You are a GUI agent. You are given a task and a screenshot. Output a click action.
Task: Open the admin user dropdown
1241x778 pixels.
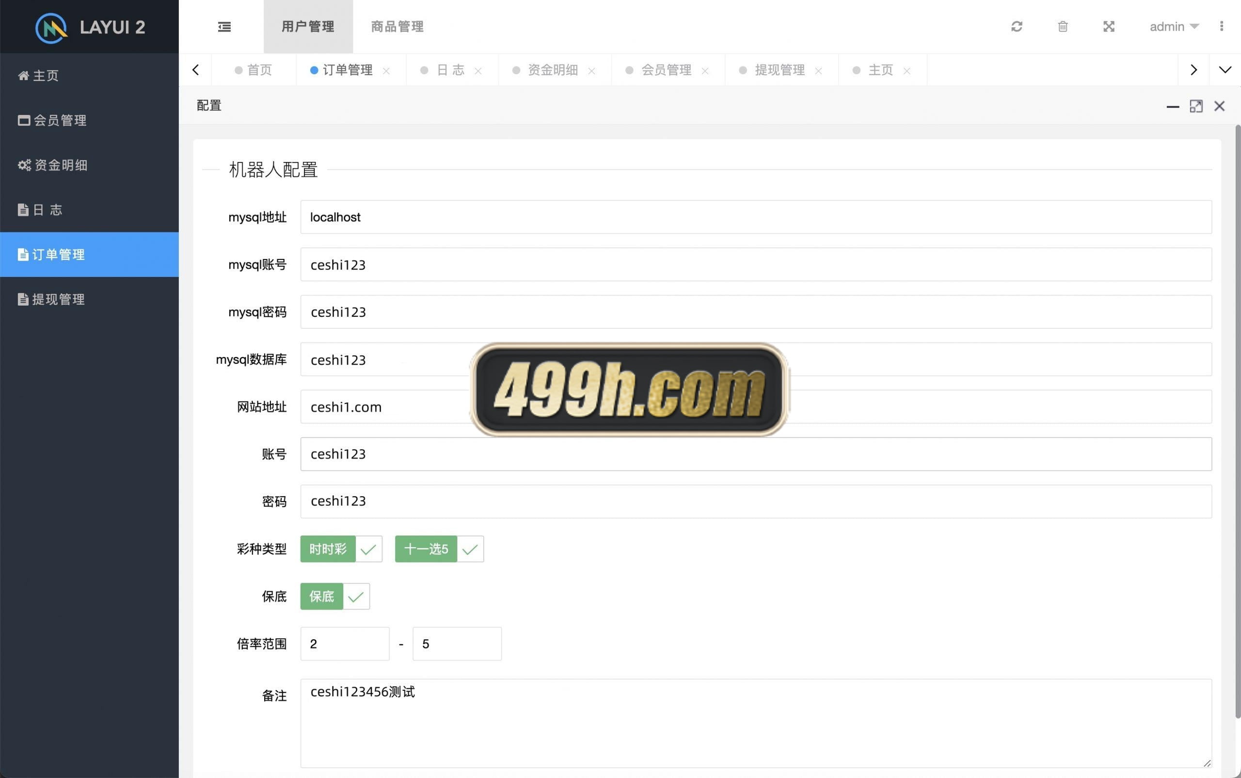click(x=1174, y=26)
